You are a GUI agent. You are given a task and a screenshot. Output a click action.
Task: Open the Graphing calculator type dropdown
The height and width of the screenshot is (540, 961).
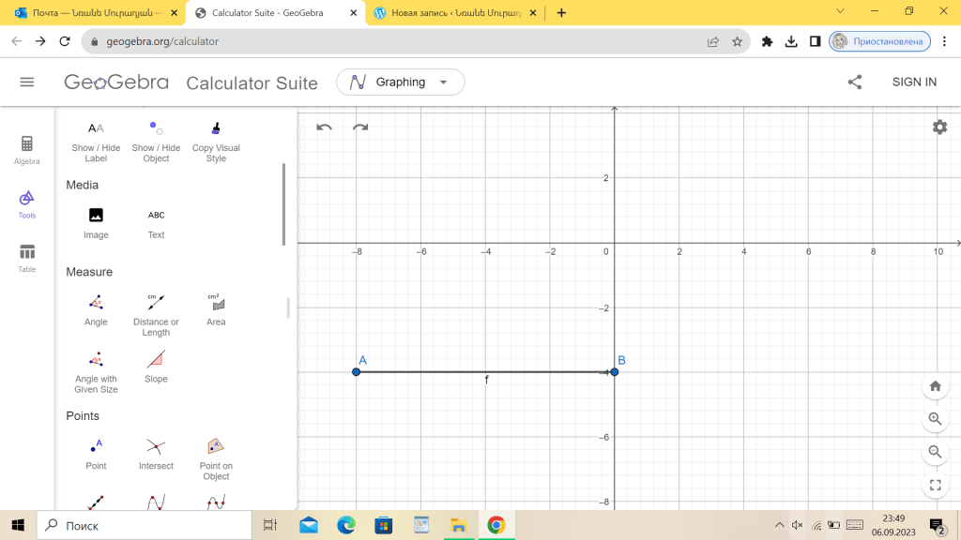pos(400,82)
